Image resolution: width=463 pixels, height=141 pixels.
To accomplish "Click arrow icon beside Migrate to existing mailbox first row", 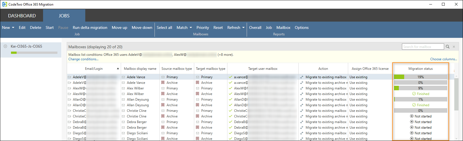I will pyautogui.click(x=302, y=77).
